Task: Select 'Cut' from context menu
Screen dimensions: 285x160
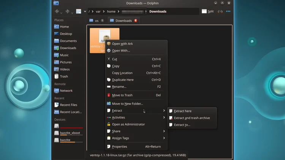Action: [x=136, y=59]
